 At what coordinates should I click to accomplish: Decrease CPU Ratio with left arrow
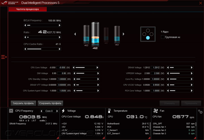pyautogui.click(x=25, y=37)
